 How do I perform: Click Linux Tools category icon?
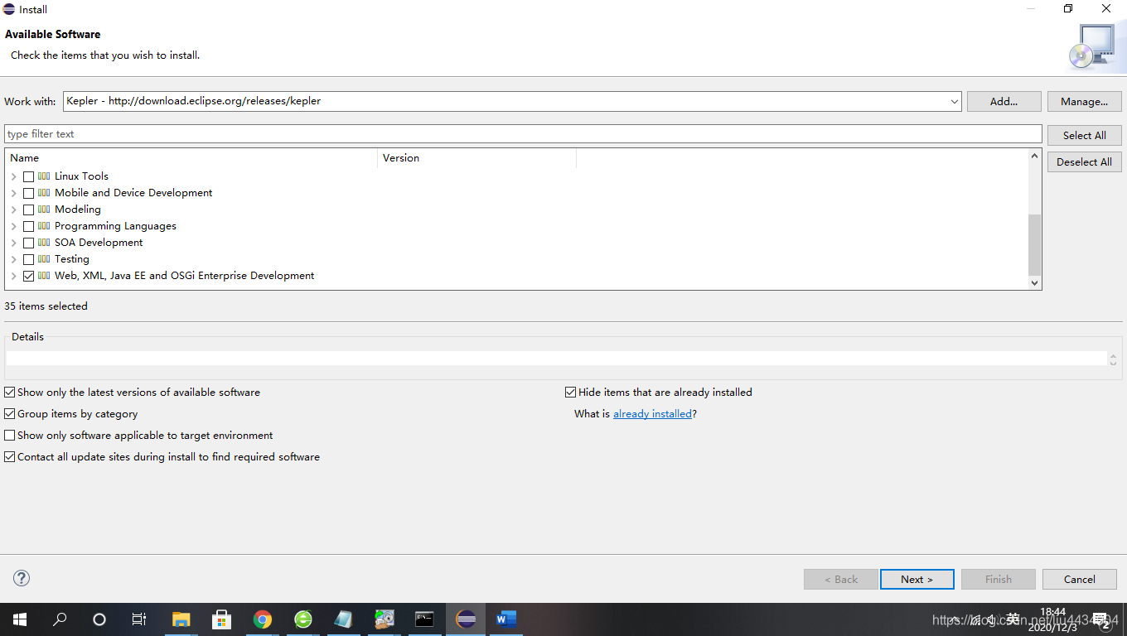coord(44,176)
